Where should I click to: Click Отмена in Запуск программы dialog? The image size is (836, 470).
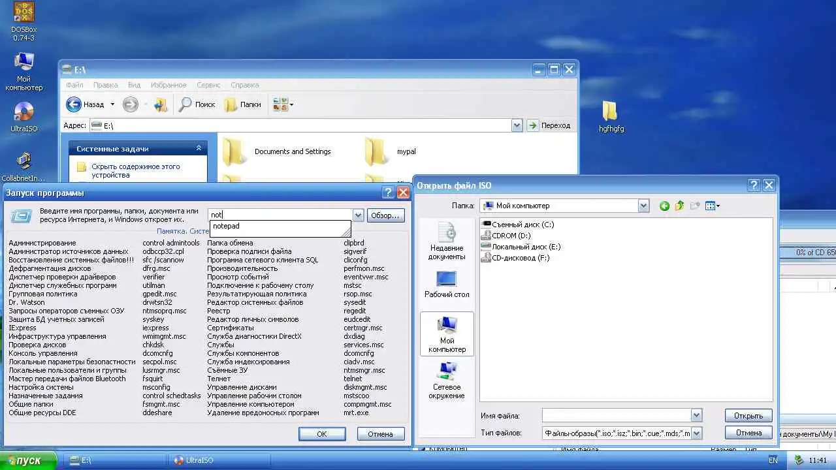pos(380,433)
